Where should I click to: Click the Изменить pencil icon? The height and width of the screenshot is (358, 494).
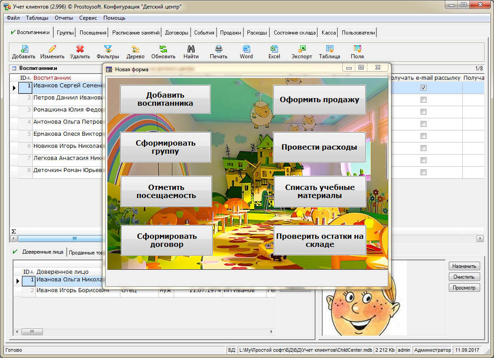point(52,49)
